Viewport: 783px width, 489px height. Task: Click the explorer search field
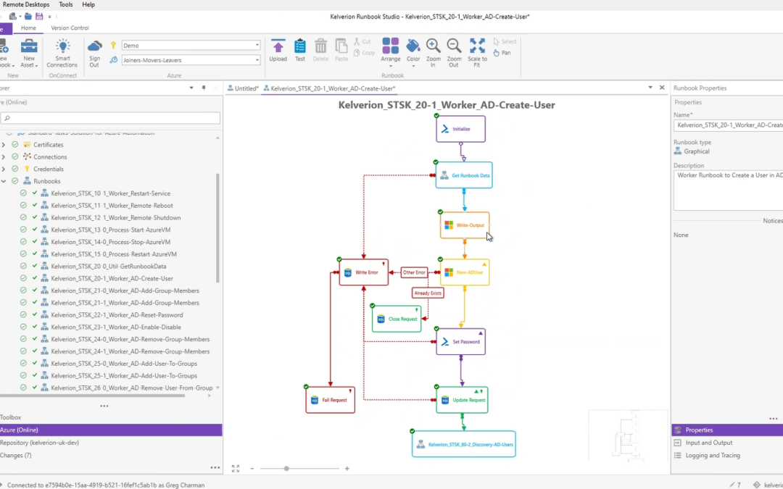point(110,118)
